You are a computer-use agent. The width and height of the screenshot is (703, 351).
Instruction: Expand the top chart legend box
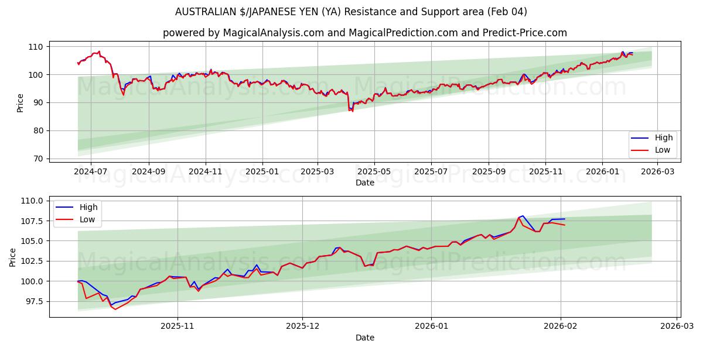click(x=651, y=143)
